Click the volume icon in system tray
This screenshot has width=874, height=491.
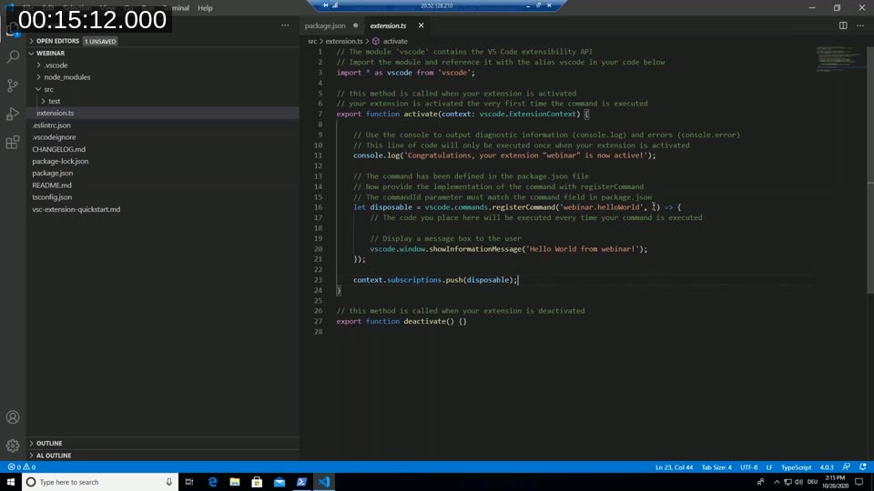[798, 482]
